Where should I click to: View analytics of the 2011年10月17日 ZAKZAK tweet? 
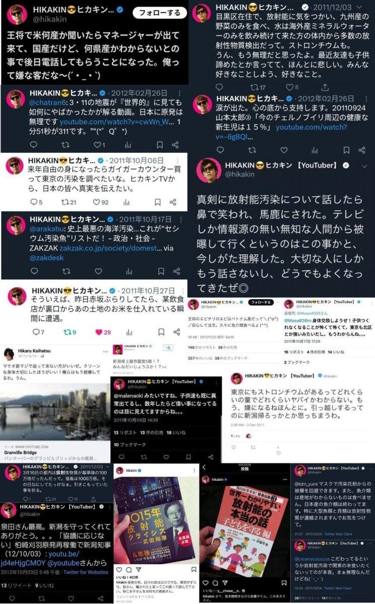[129, 271]
